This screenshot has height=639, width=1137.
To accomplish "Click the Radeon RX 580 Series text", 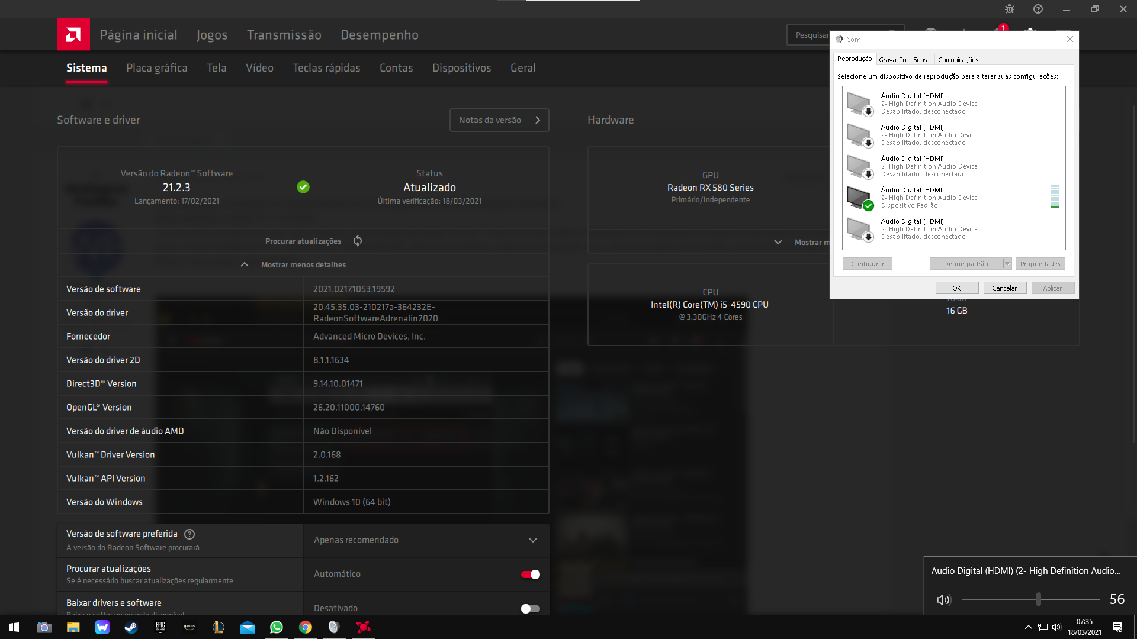I will [710, 188].
